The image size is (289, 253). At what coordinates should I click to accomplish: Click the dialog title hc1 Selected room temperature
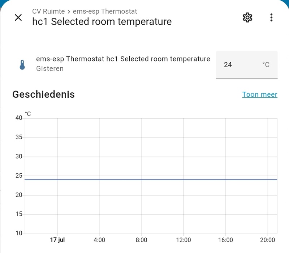(x=102, y=22)
